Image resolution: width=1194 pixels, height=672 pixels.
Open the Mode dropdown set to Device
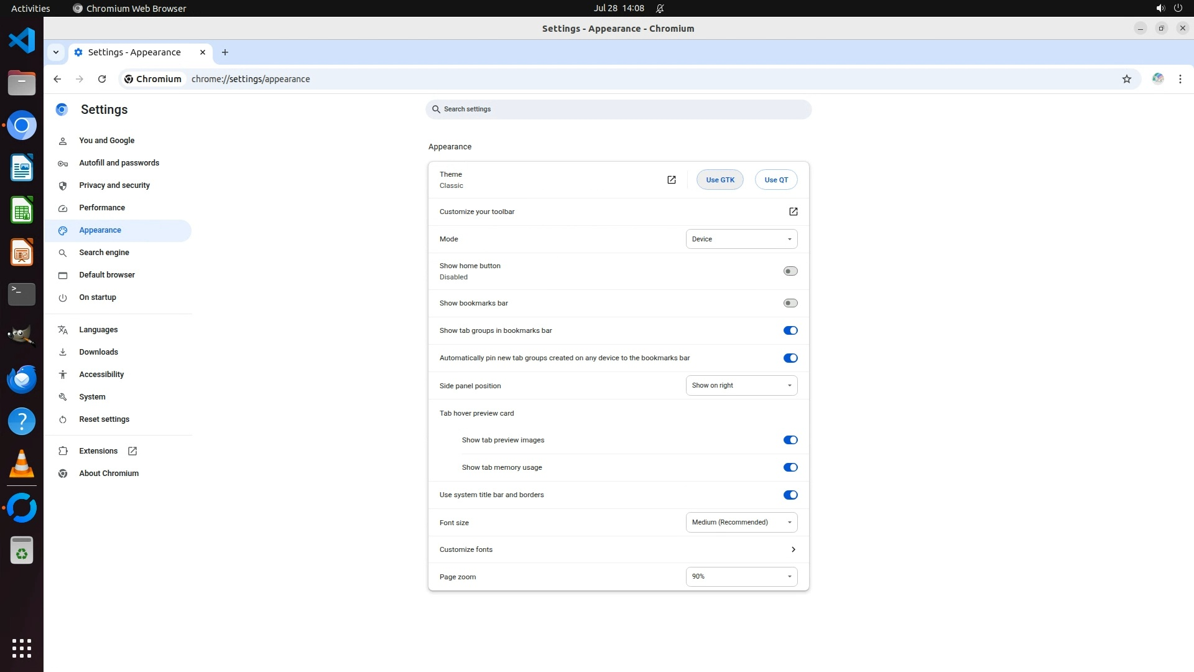pos(741,239)
